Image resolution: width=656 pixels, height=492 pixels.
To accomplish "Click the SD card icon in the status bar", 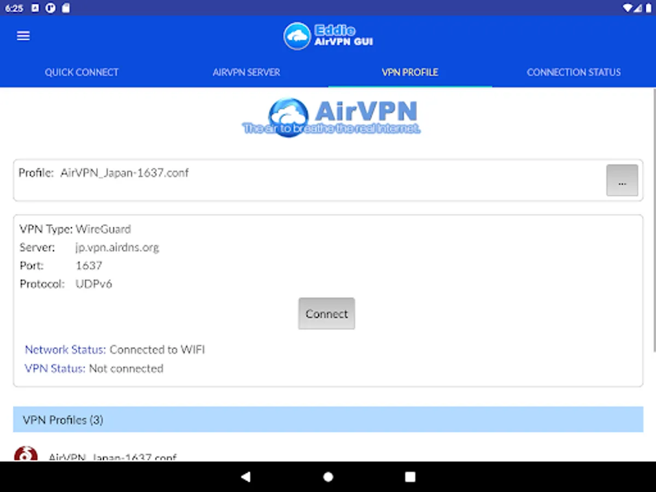I will (x=66, y=8).
